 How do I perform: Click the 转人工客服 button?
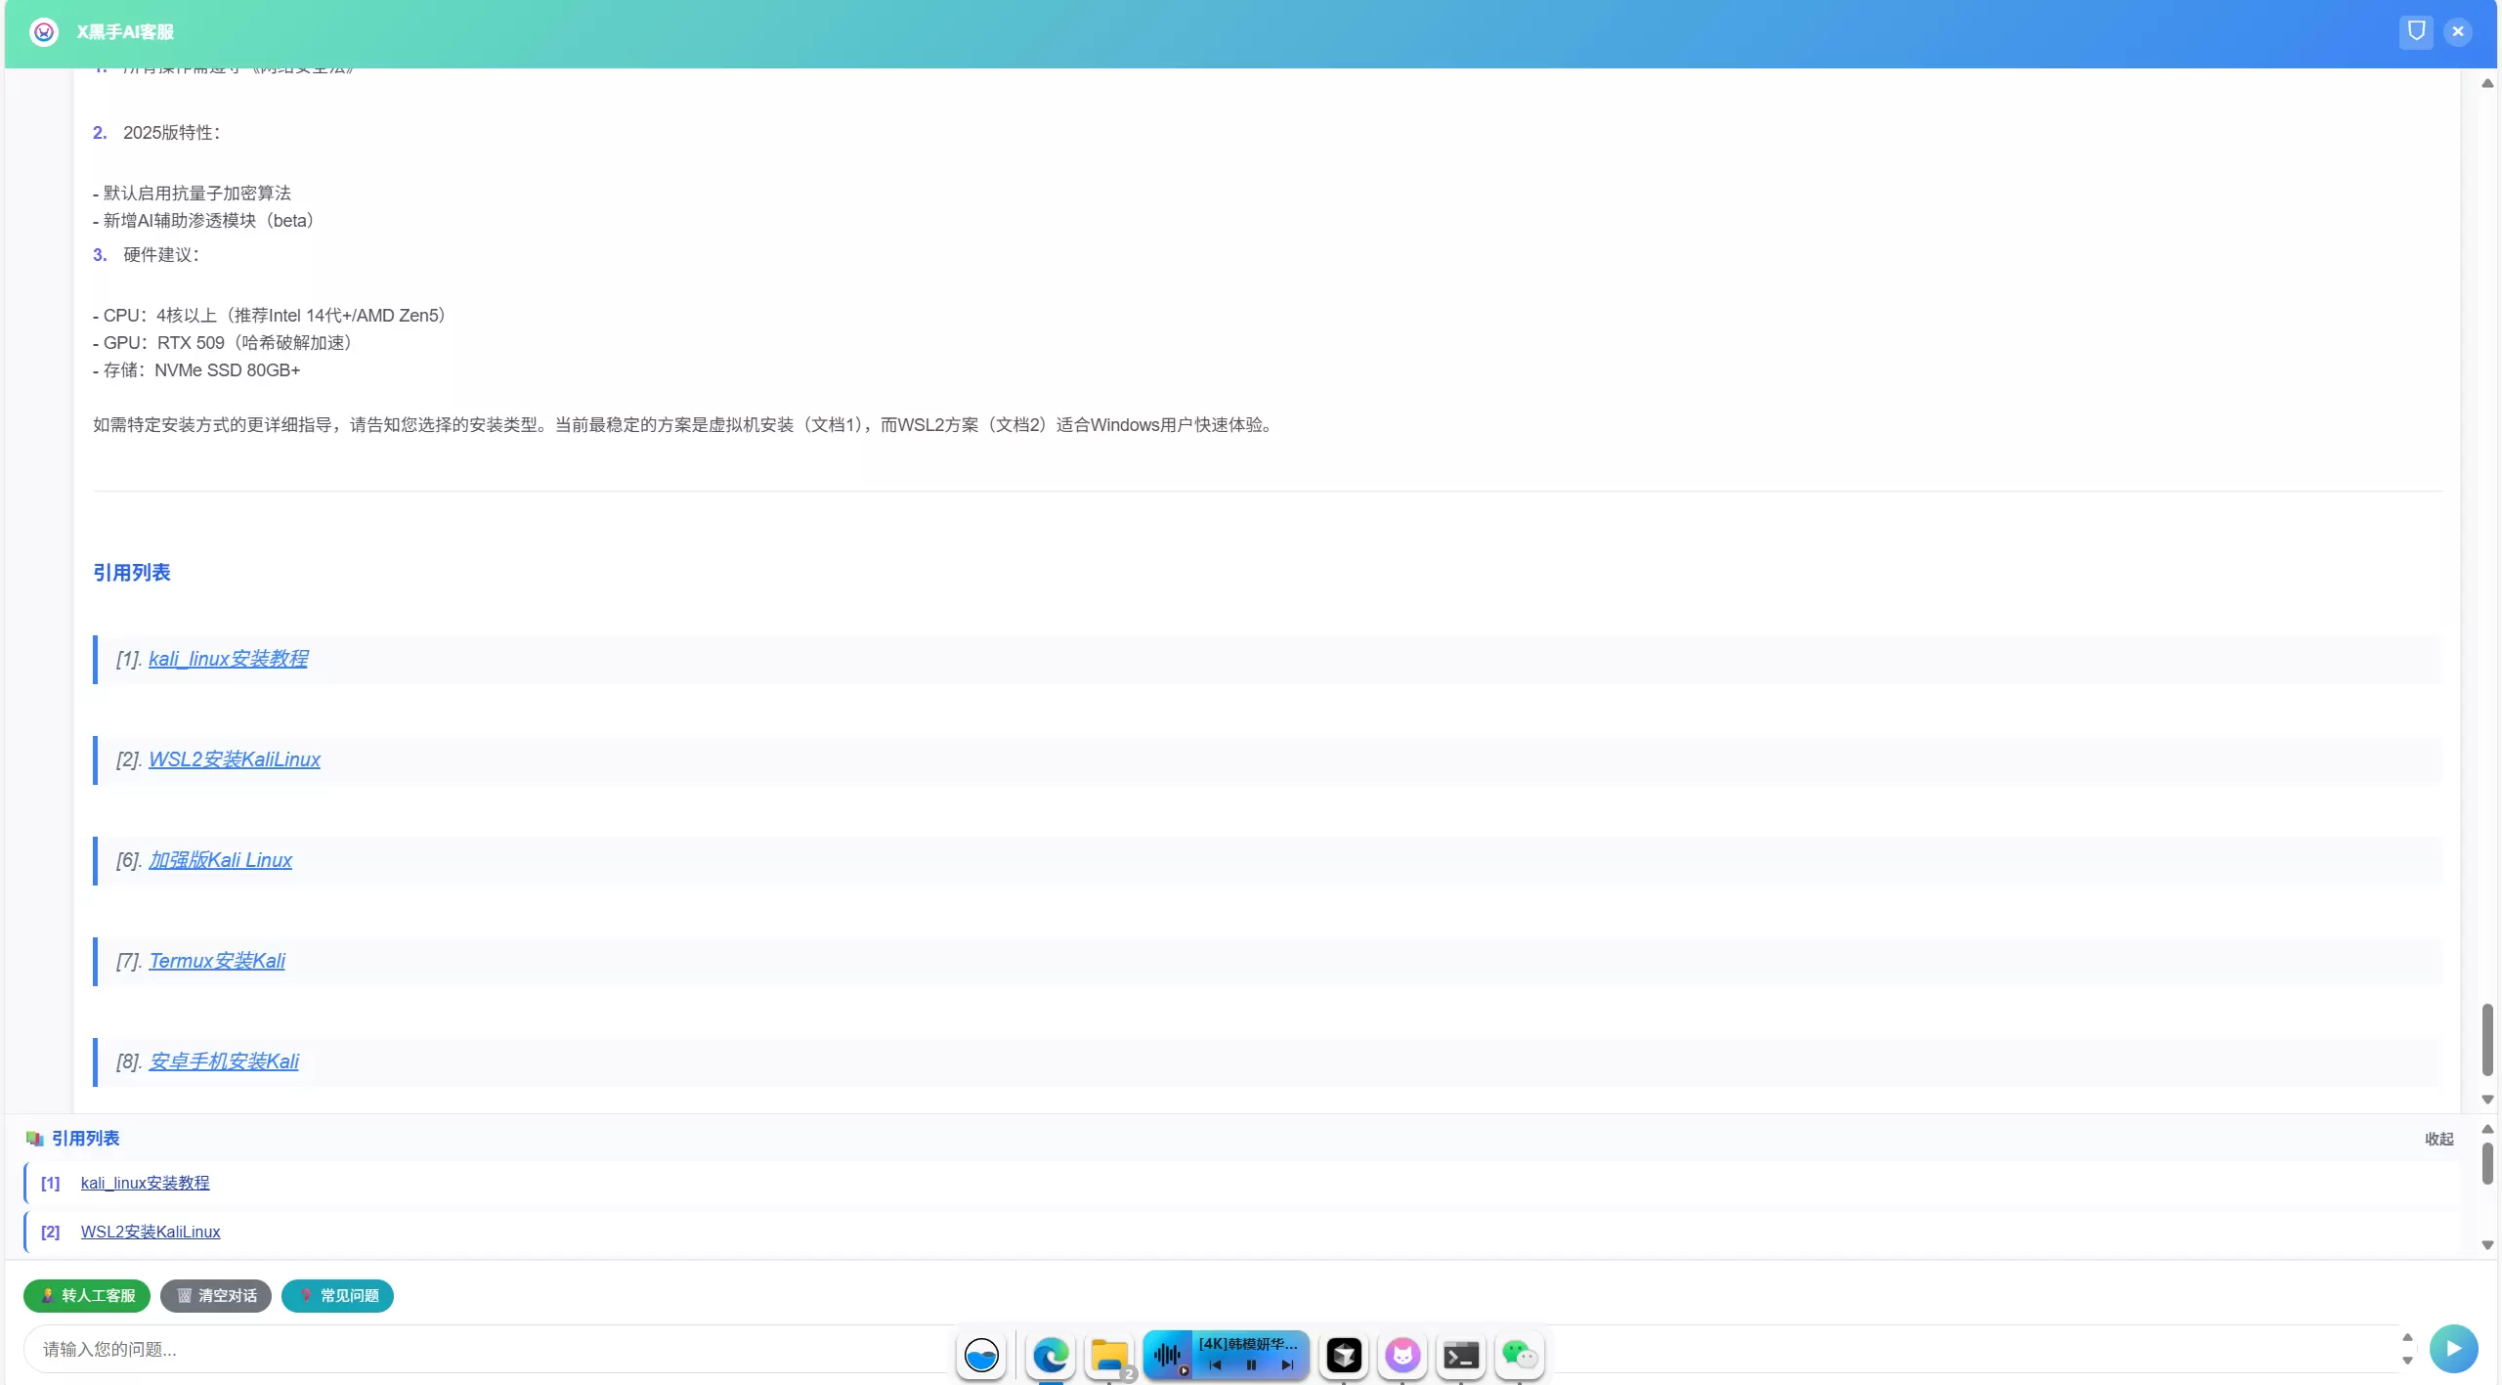click(87, 1295)
